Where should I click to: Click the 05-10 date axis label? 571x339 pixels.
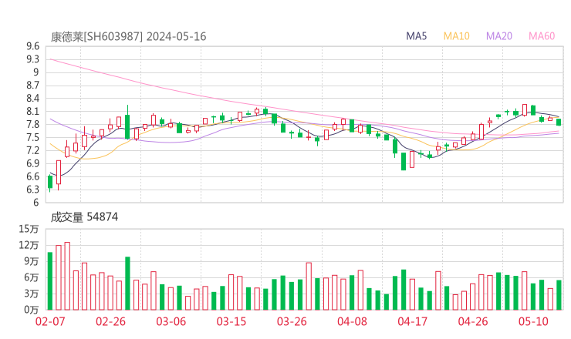533,321
